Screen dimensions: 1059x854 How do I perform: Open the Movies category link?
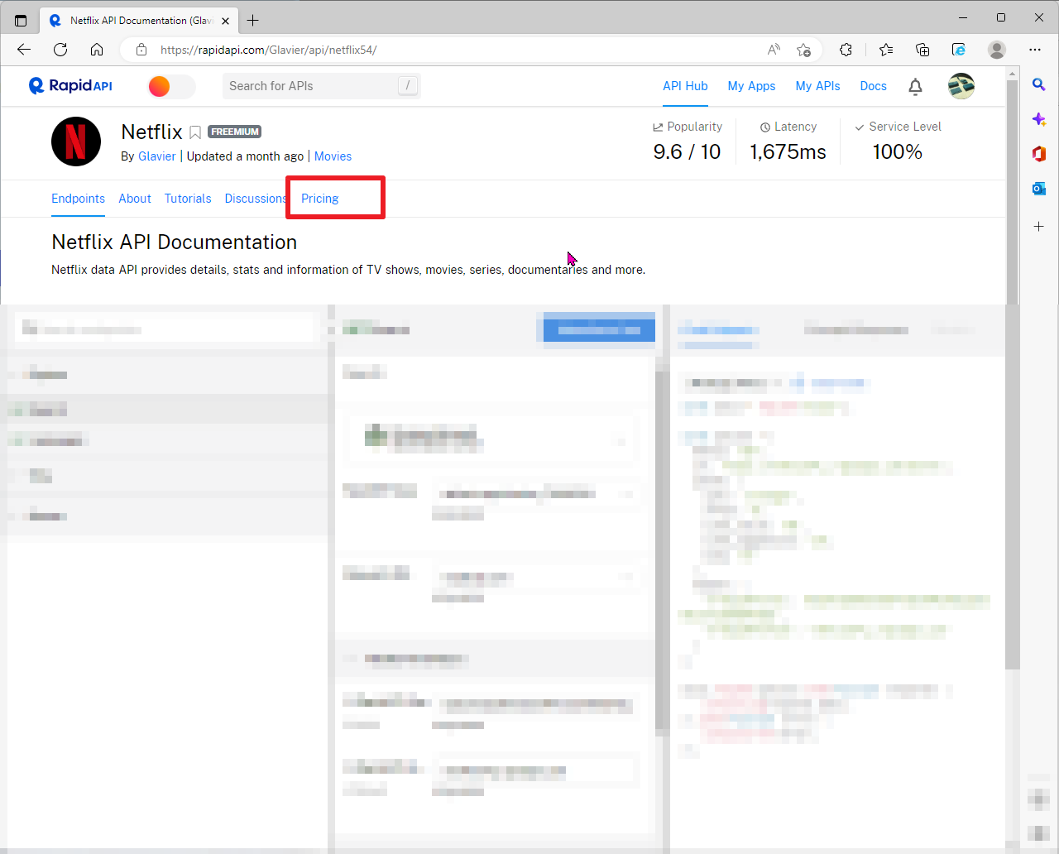click(333, 156)
